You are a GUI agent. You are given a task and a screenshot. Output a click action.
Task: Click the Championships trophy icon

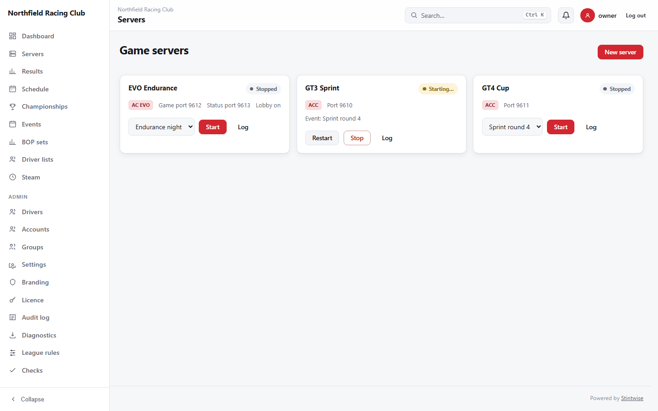(x=13, y=106)
